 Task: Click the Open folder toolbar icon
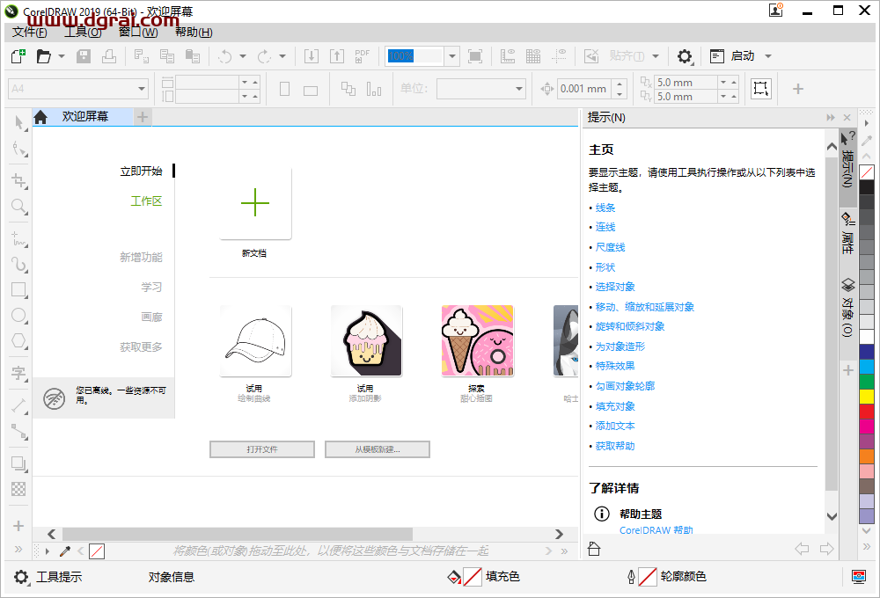click(x=43, y=56)
